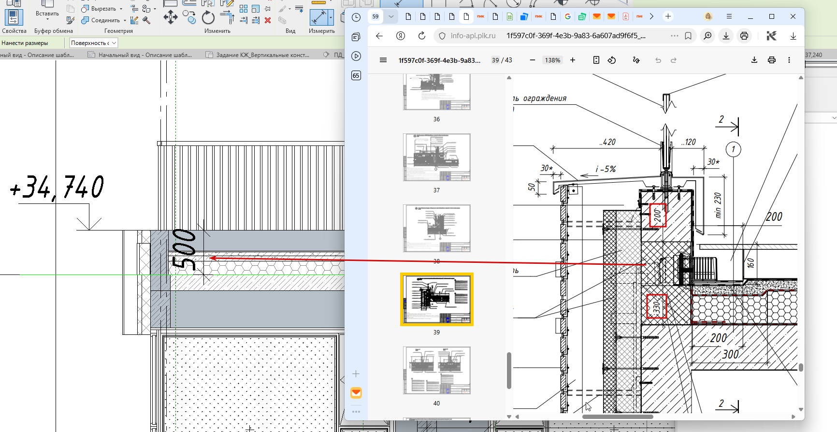The image size is (837, 432).
Task: Zoom in the PDF with plus button
Action: (x=573, y=60)
